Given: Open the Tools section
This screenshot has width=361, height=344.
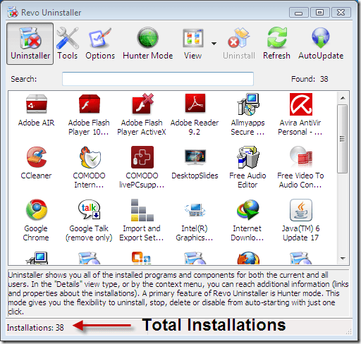Looking at the screenshot, I should pyautogui.click(x=68, y=44).
